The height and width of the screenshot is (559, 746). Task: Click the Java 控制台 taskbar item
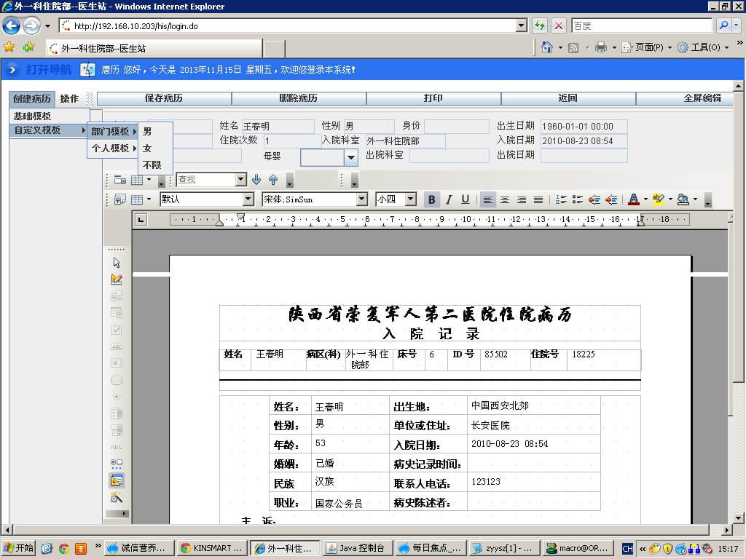point(357,547)
